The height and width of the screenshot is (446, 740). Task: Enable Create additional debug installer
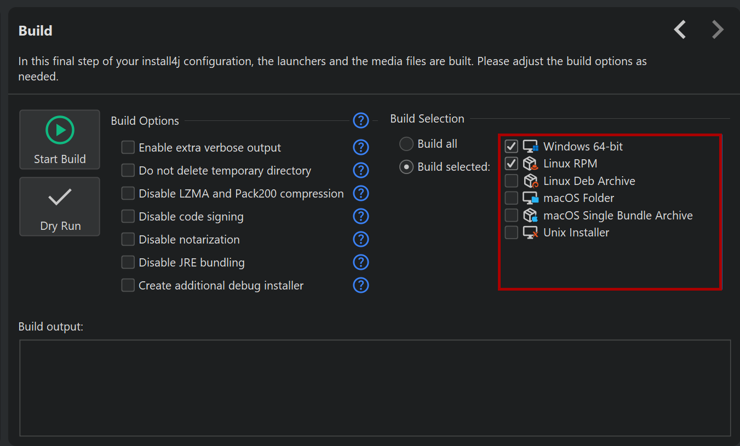[128, 286]
